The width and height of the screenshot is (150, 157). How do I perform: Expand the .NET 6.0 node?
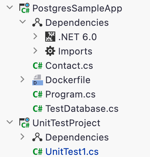click(x=35, y=36)
